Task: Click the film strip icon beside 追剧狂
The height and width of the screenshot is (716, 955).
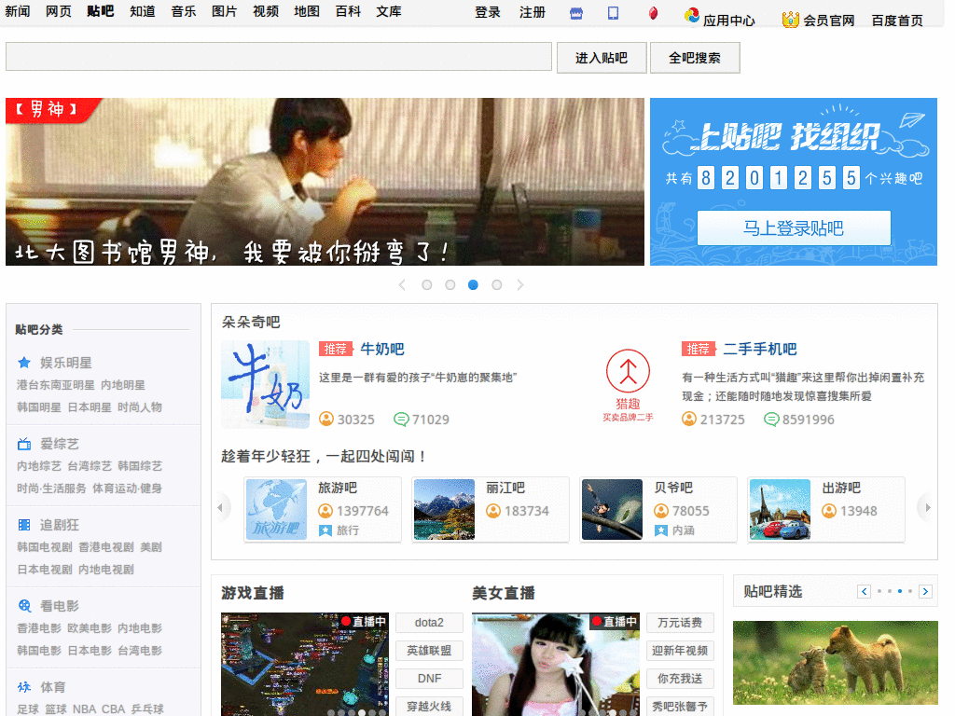Action: click(x=24, y=525)
